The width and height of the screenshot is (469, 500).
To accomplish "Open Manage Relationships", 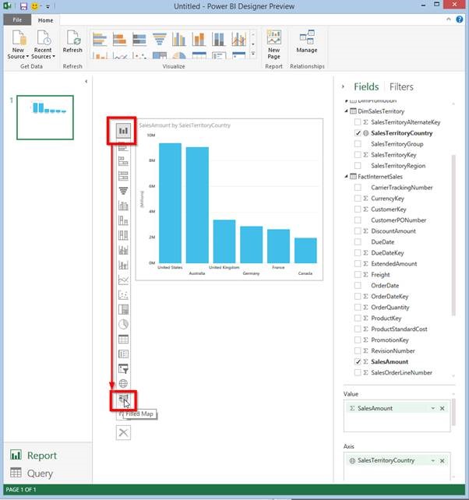I will coord(307,41).
